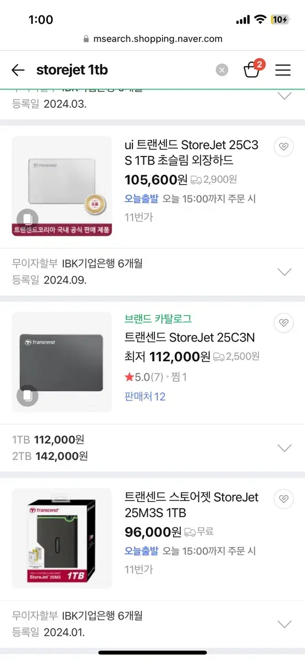Expand details under StoreJet 25M3S listing

(x=284, y=624)
